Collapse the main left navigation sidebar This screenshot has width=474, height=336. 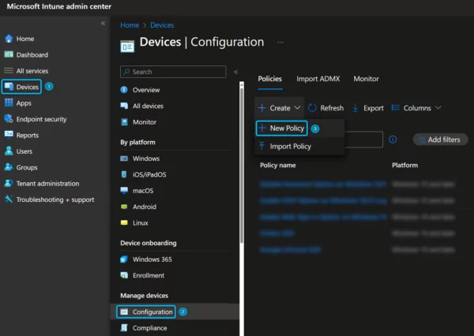tap(103, 23)
